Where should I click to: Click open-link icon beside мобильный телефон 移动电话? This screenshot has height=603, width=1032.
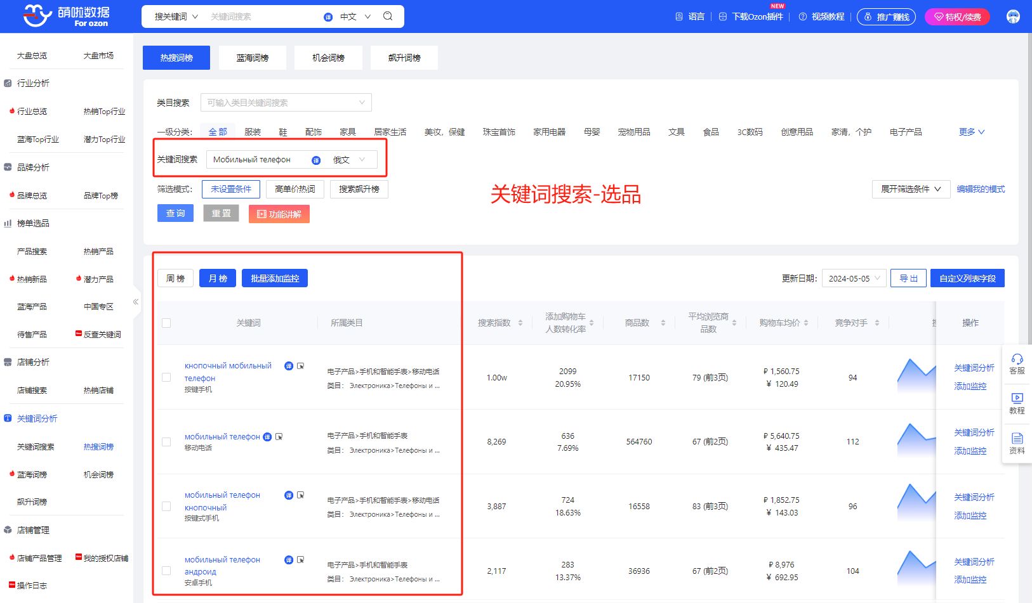pyautogui.click(x=279, y=437)
